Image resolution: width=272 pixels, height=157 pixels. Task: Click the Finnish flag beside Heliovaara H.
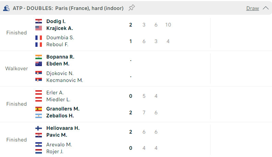(38, 128)
